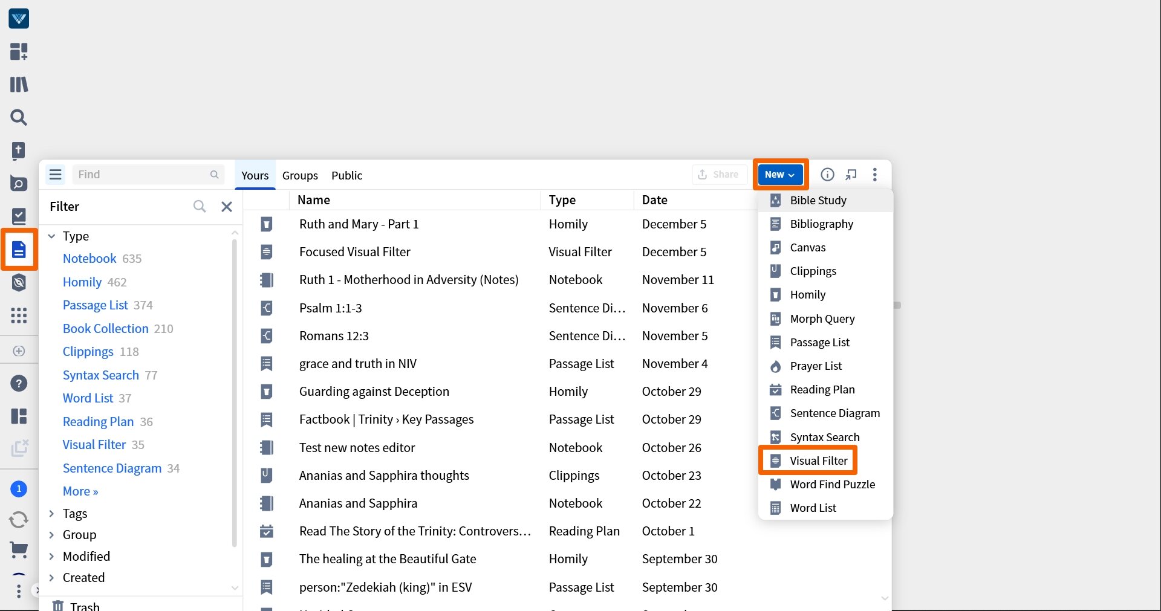The height and width of the screenshot is (611, 1161).
Task: Filter by Passage List type
Action: 96,305
